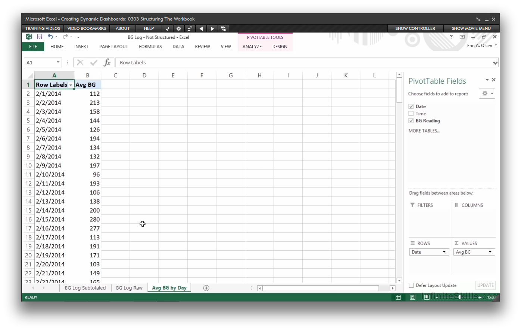
Task: Click SHOW CONTROLLER button
Action: point(415,28)
